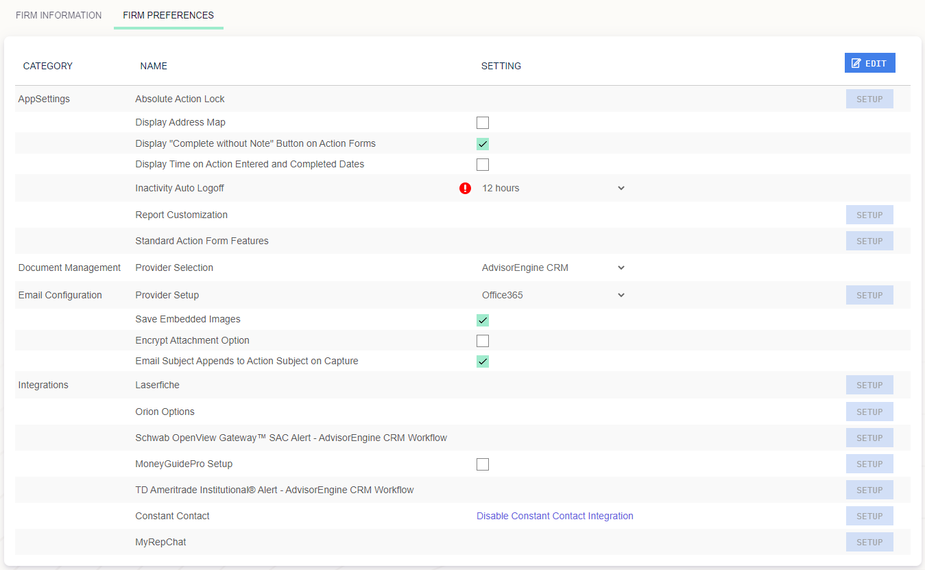Toggle Email Subject Appends to Action Subject checkbox

tap(483, 361)
